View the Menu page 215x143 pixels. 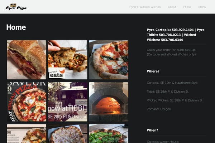coord(202,7)
